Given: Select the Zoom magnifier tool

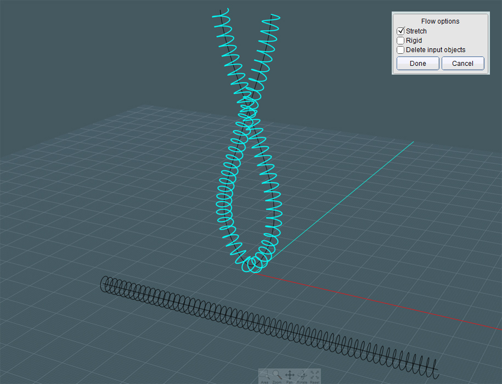Looking at the screenshot, I should point(277,377).
